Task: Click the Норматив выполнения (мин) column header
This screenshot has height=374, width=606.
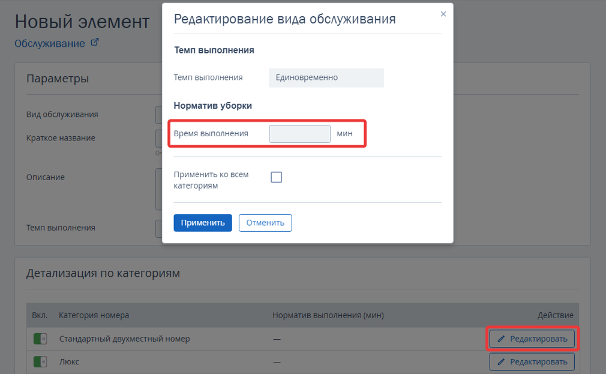Action: pyautogui.click(x=328, y=315)
